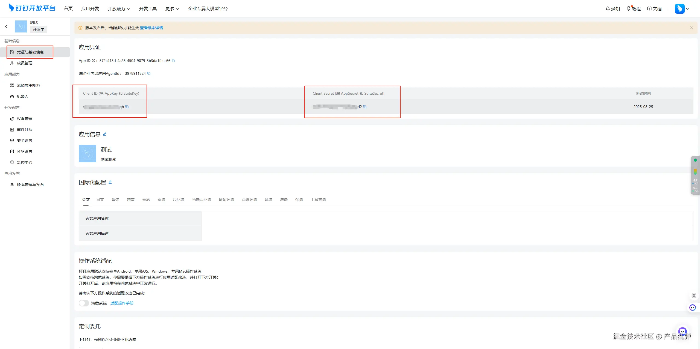Select the 土耳其语 language tab
The width and height of the screenshot is (700, 349).
pos(318,199)
